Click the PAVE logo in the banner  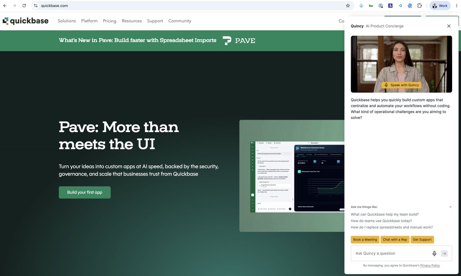click(239, 40)
